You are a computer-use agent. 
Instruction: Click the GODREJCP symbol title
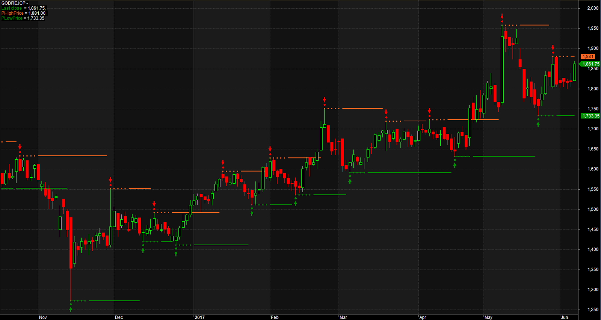pyautogui.click(x=15, y=3)
